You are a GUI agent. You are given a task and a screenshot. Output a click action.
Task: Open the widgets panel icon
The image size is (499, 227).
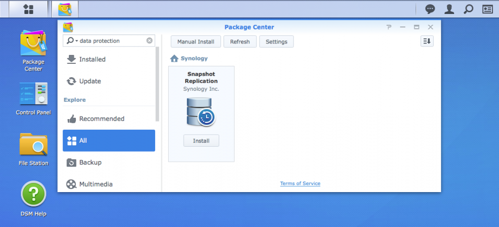pyautogui.click(x=487, y=9)
